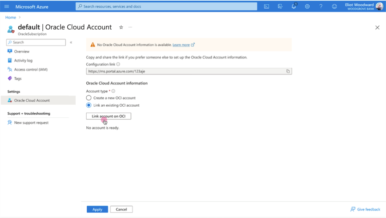386x218 pixels.
Task: Open Access control (IAM) menu item
Action: pos(31,70)
